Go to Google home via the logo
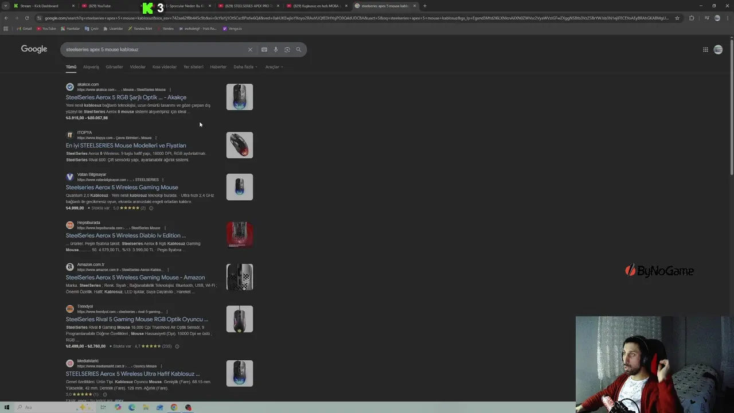Viewport: 734px width, 413px height. tap(34, 49)
